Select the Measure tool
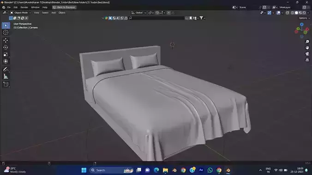The width and height of the screenshot is (312, 175). (6, 76)
